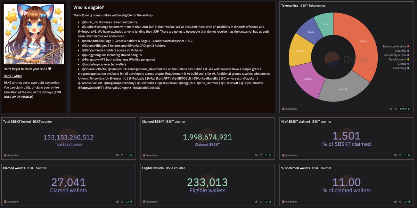Toggle Development series in legend
Viewport: 417px width, 208px height.
(399, 59)
